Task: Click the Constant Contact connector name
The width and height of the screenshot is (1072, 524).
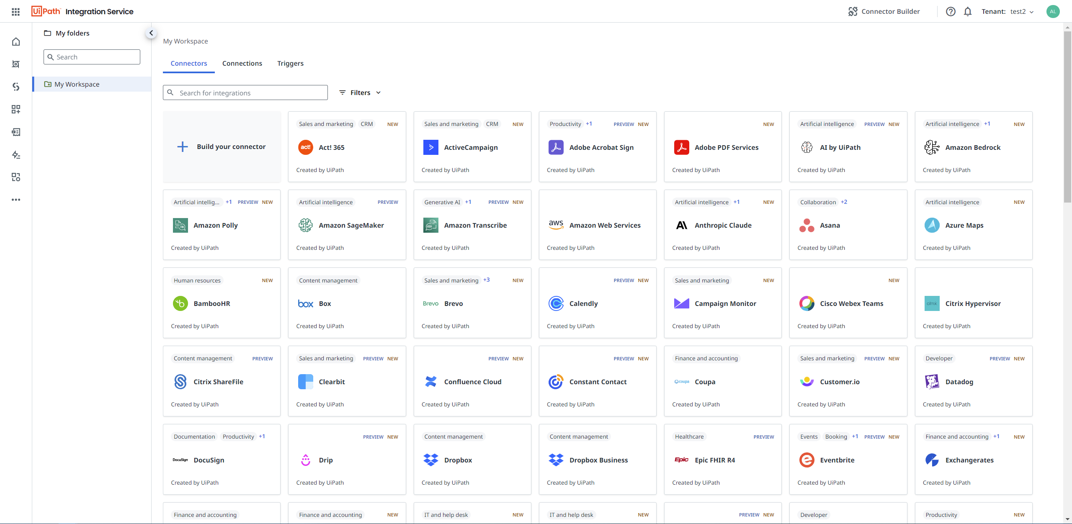Action: (598, 382)
